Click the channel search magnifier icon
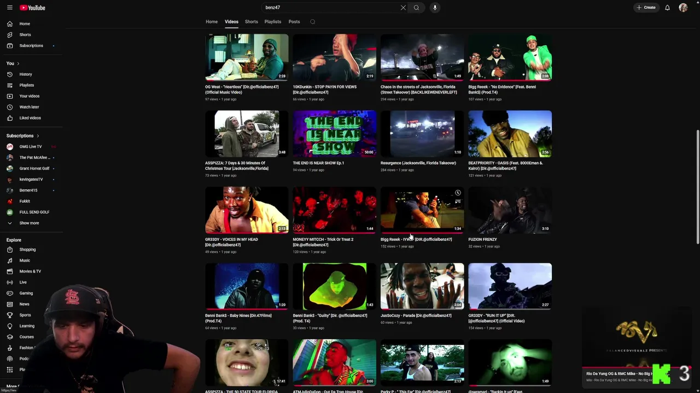Screen dimensions: 700x393 coord(312,22)
